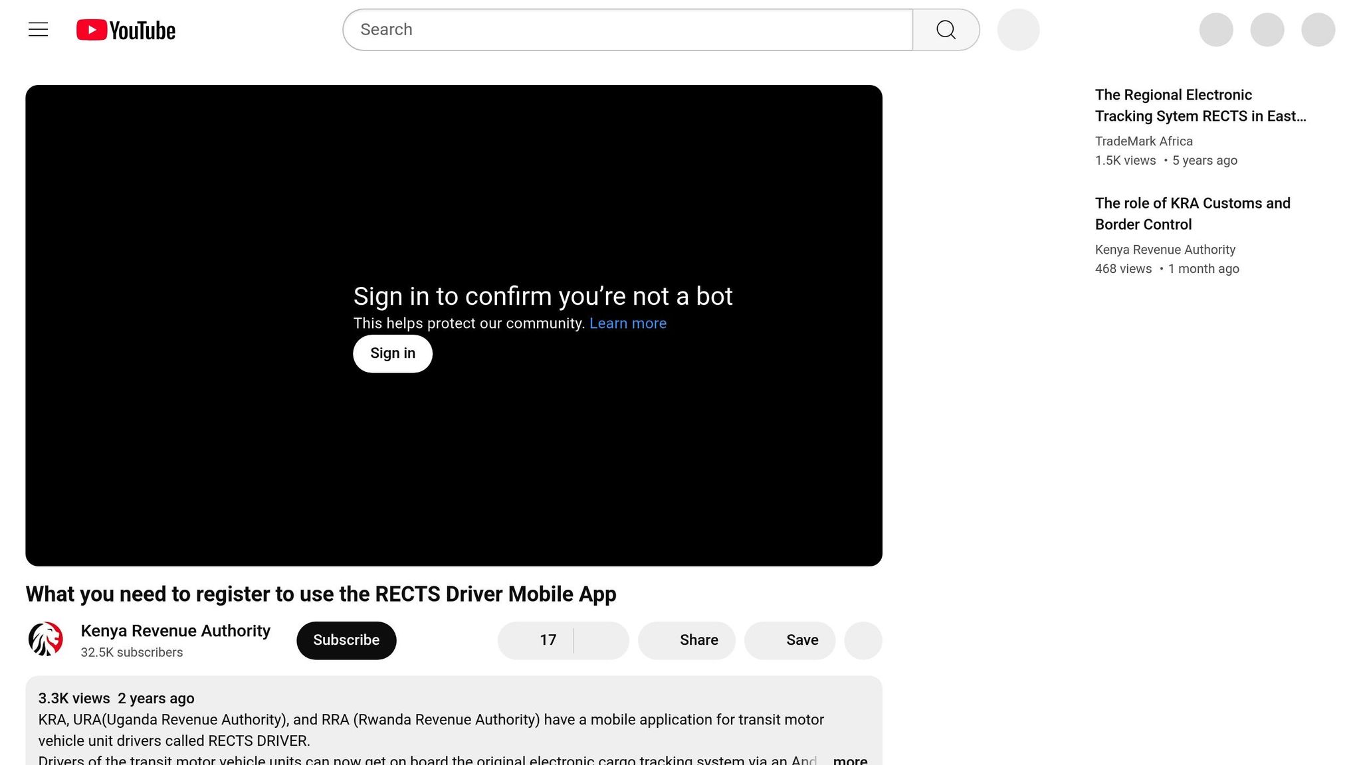1361x765 pixels.
Task: Open the three-dot more actions menu beside Save
Action: click(x=863, y=640)
